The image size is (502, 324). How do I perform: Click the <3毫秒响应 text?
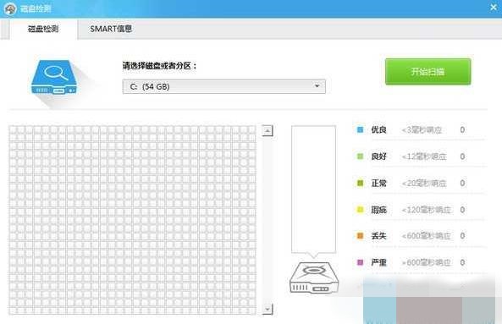[422, 130]
